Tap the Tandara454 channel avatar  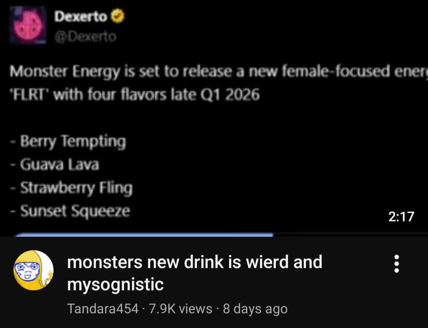[34, 270]
